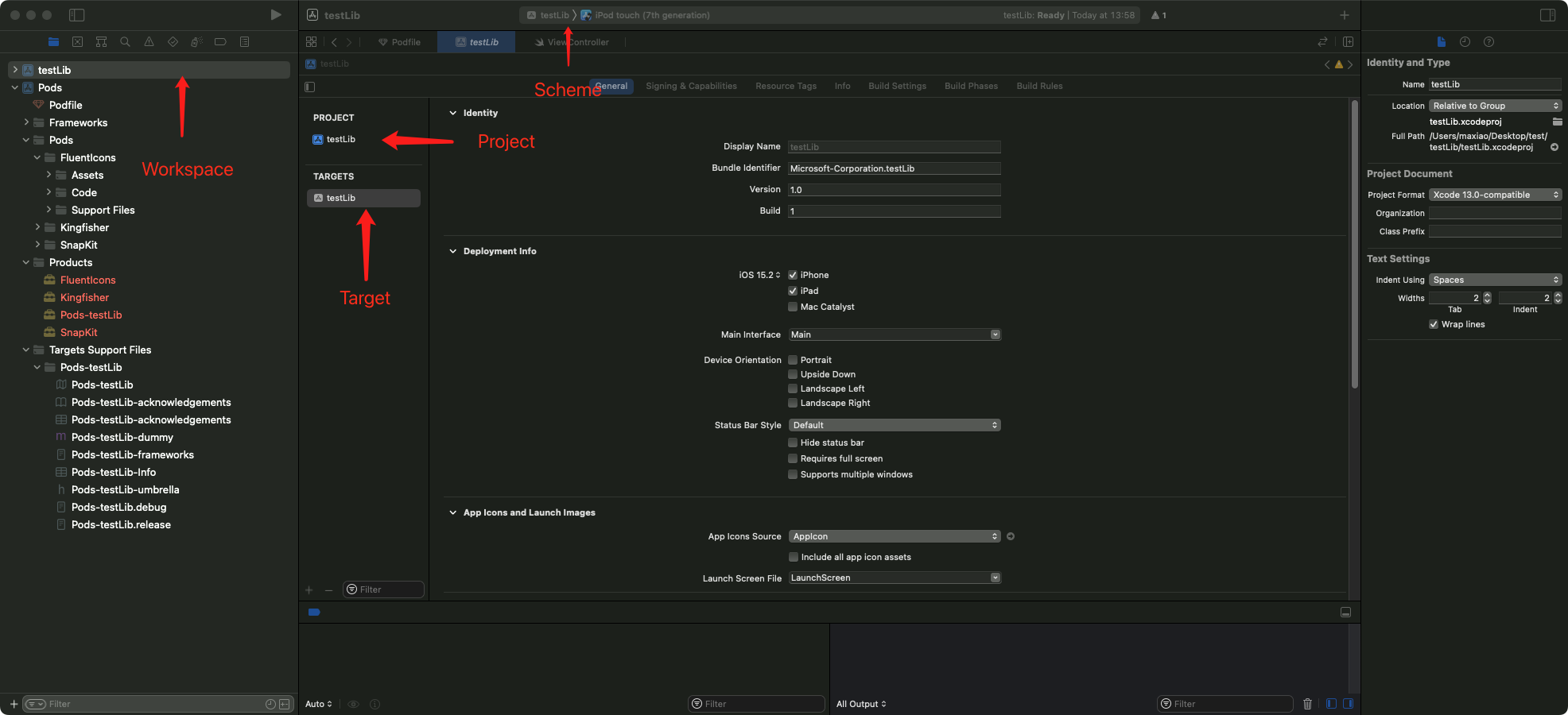
Task: Hide the project and targets list
Action: pyautogui.click(x=310, y=87)
